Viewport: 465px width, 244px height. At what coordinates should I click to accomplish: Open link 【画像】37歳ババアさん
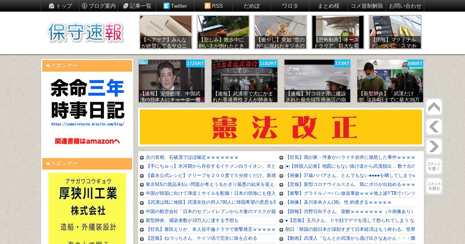[350, 175]
